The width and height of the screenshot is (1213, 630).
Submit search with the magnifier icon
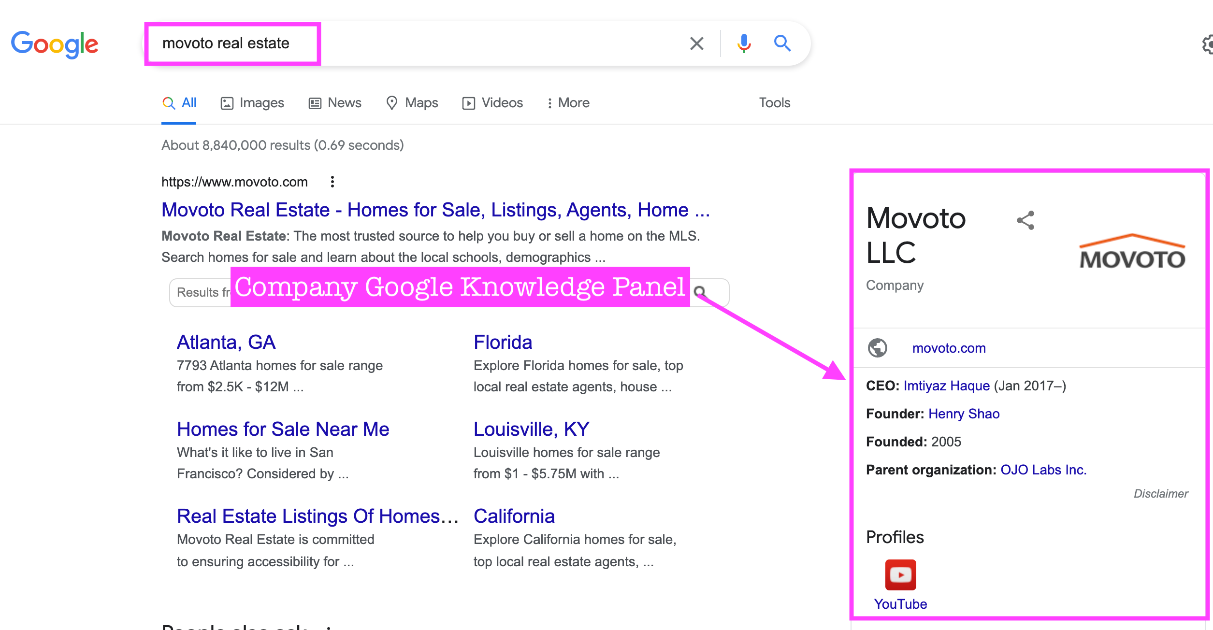(x=782, y=43)
